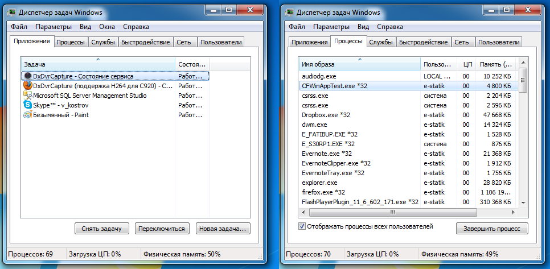Viewport: 550px width, 269px height.
Task: Switch to the Службы tab in the left window
Action: point(103,43)
